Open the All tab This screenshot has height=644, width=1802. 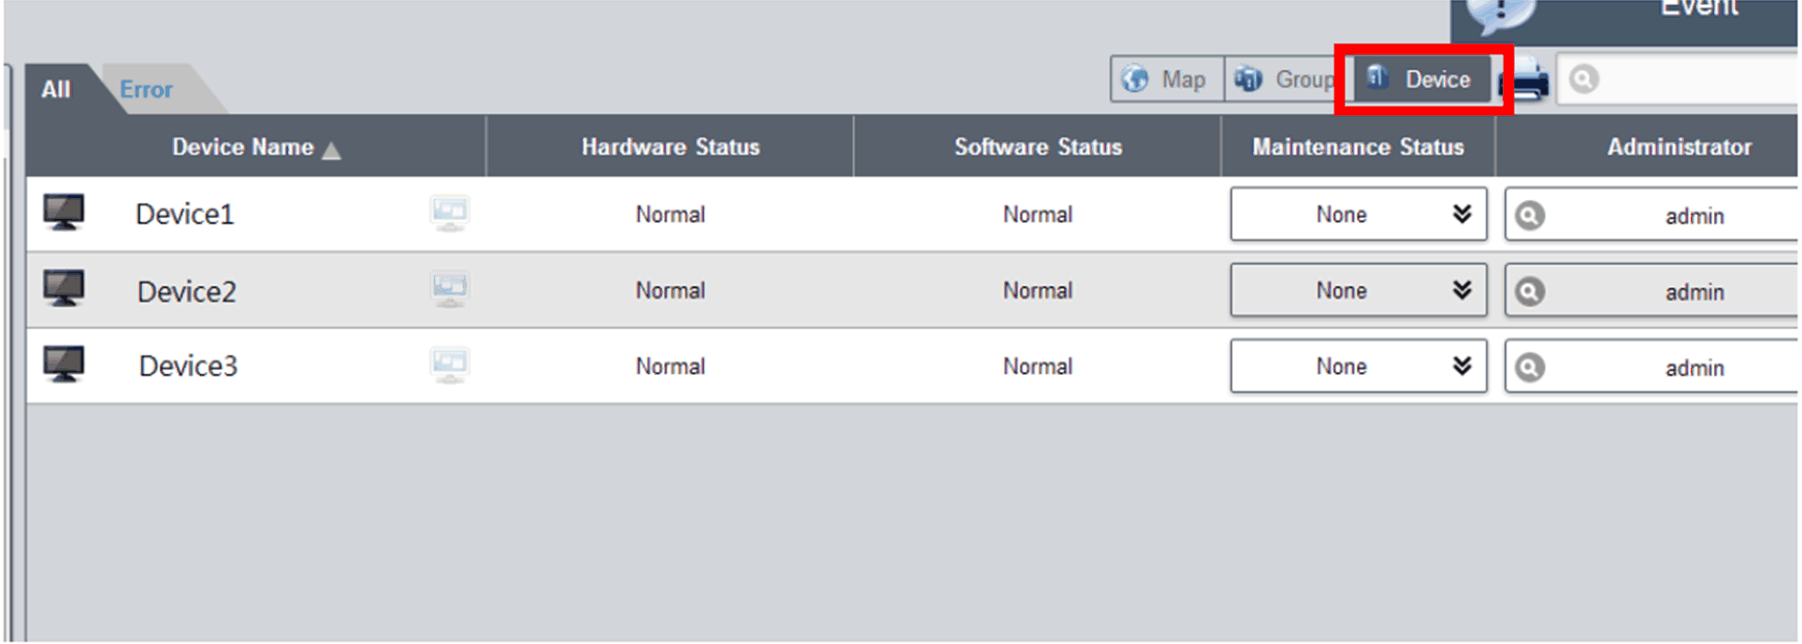tap(56, 90)
